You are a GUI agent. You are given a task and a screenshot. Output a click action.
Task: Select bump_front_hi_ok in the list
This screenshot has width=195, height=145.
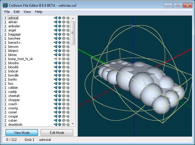[x=21, y=59]
